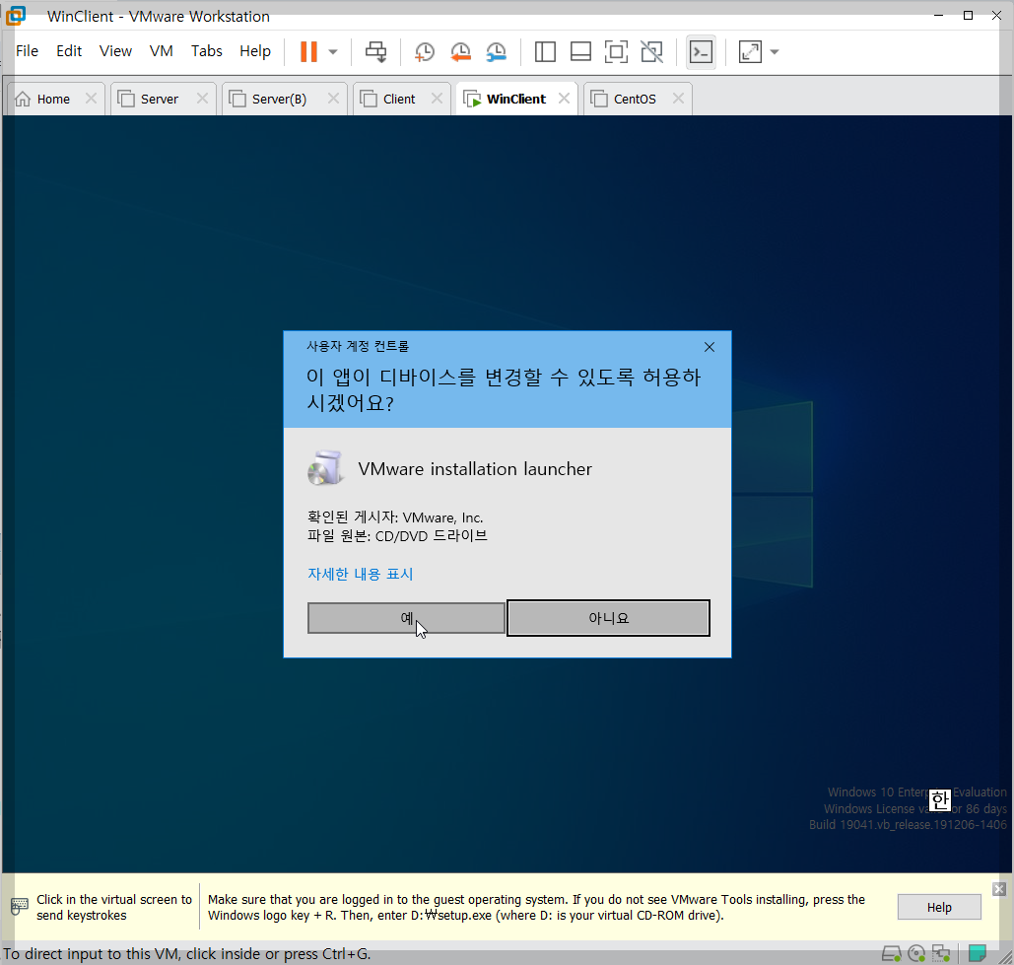Click 예 to allow VMware installation launcher
The width and height of the screenshot is (1014, 965).
pyautogui.click(x=406, y=618)
